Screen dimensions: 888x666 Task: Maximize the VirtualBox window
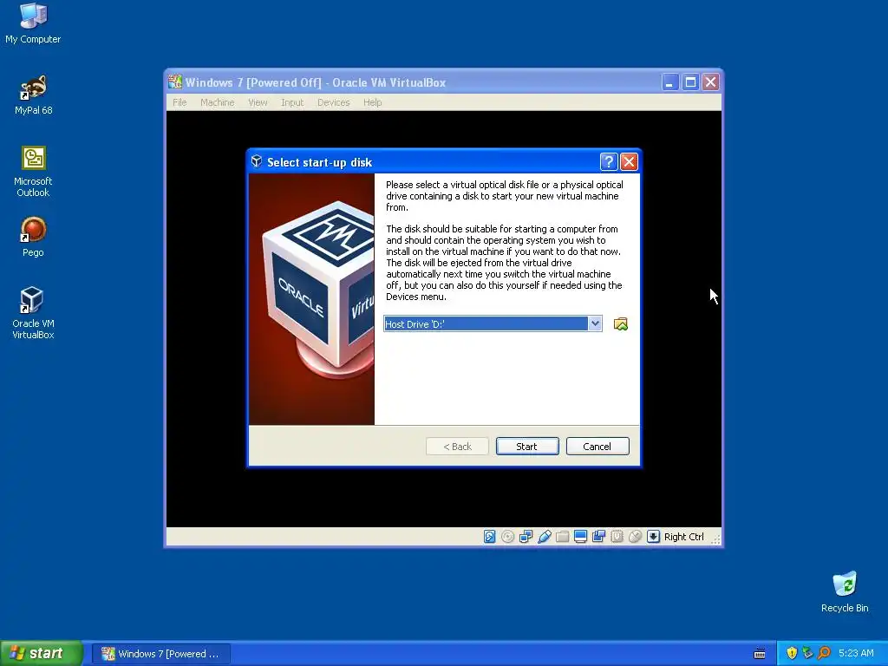coord(690,82)
